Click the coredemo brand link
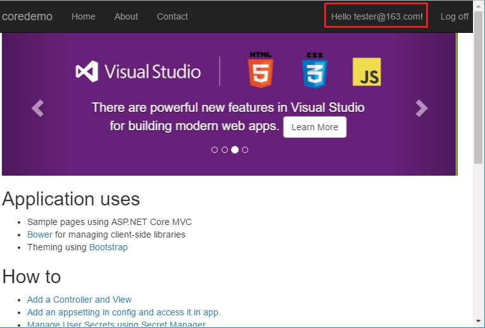The width and height of the screenshot is (485, 328). click(27, 16)
